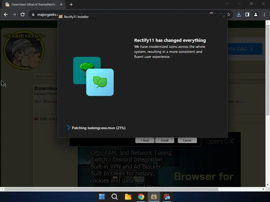
Task: Click the blue DOWNLOAD button on webpage
Action: [x=245, y=49]
